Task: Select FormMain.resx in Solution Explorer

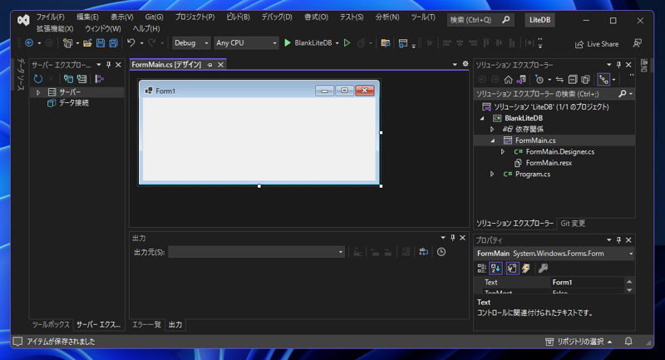Action: (549, 163)
